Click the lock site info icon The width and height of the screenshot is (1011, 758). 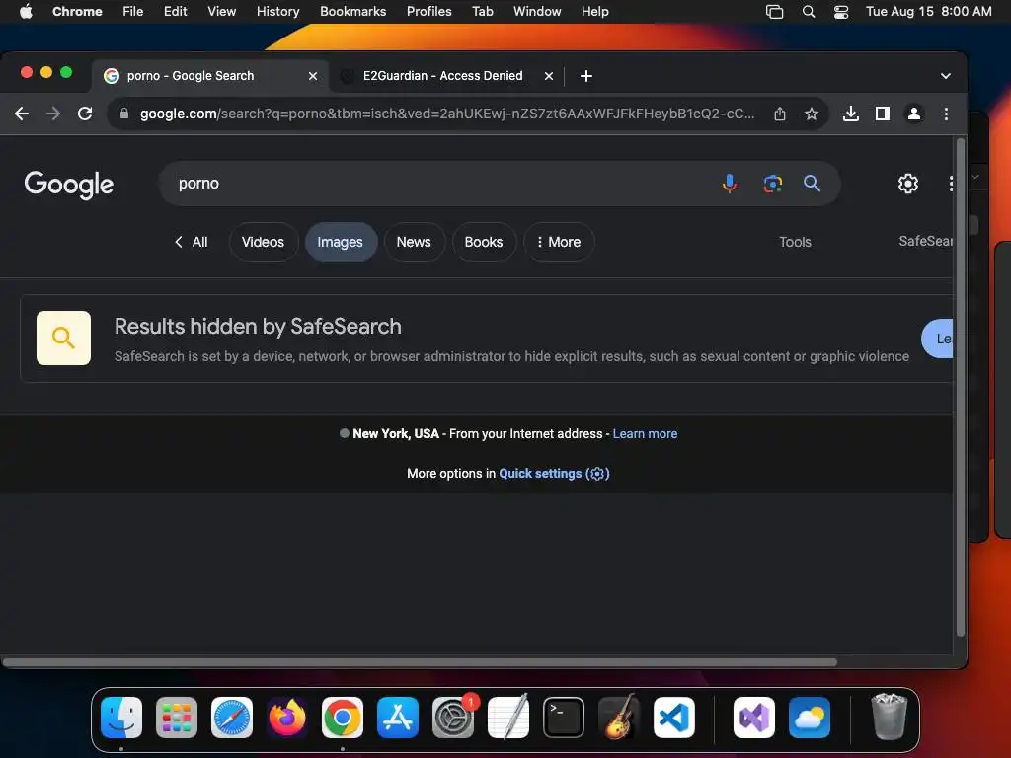pyautogui.click(x=124, y=114)
